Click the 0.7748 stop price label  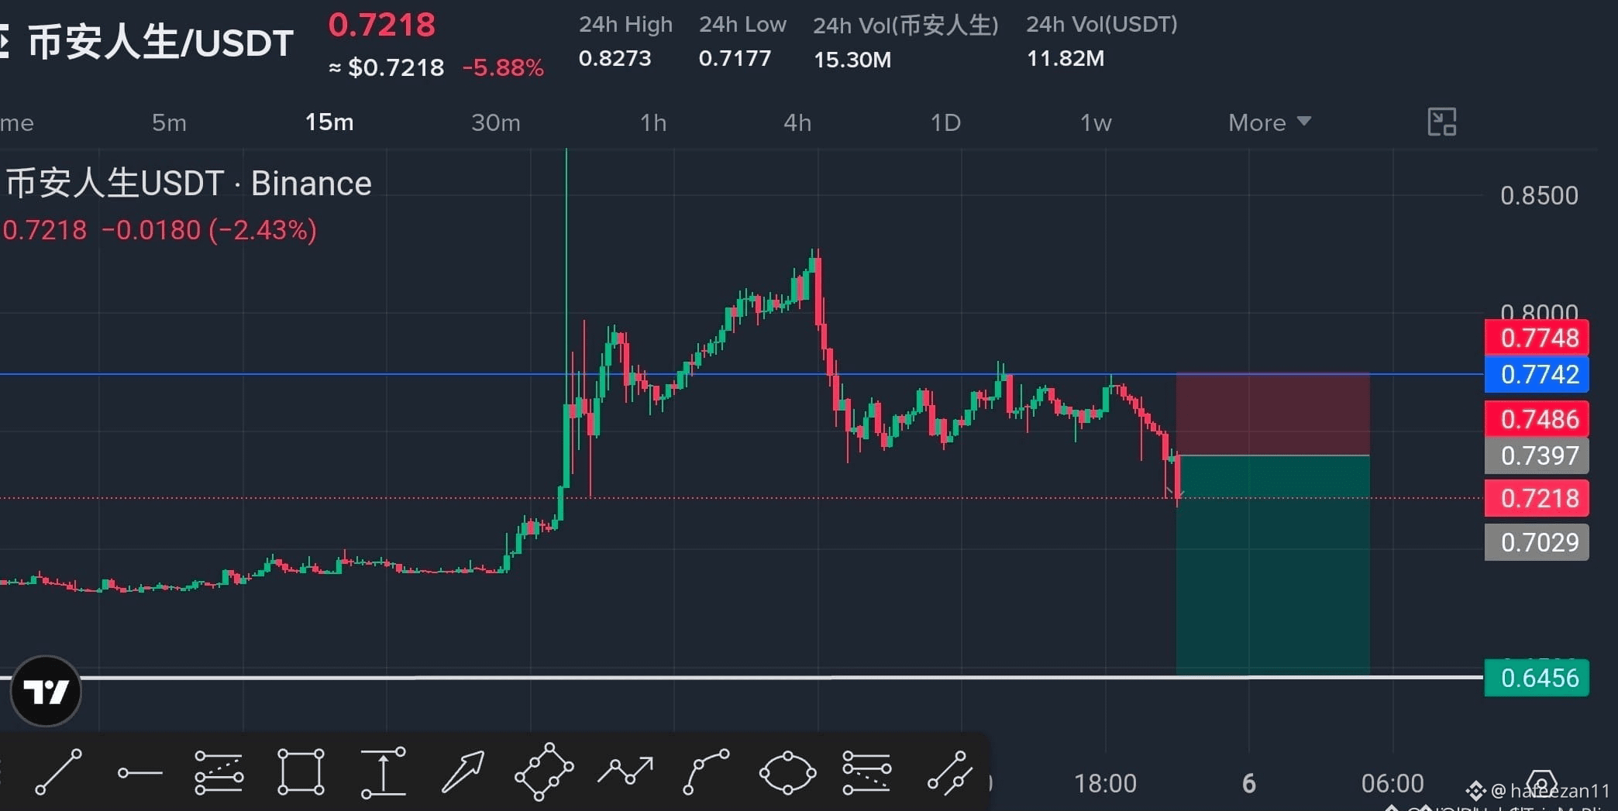(1537, 338)
